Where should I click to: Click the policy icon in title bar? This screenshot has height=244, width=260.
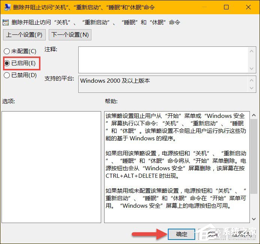click(x=7, y=7)
